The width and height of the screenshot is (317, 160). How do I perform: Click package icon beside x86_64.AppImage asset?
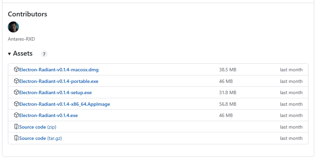(x=16, y=104)
